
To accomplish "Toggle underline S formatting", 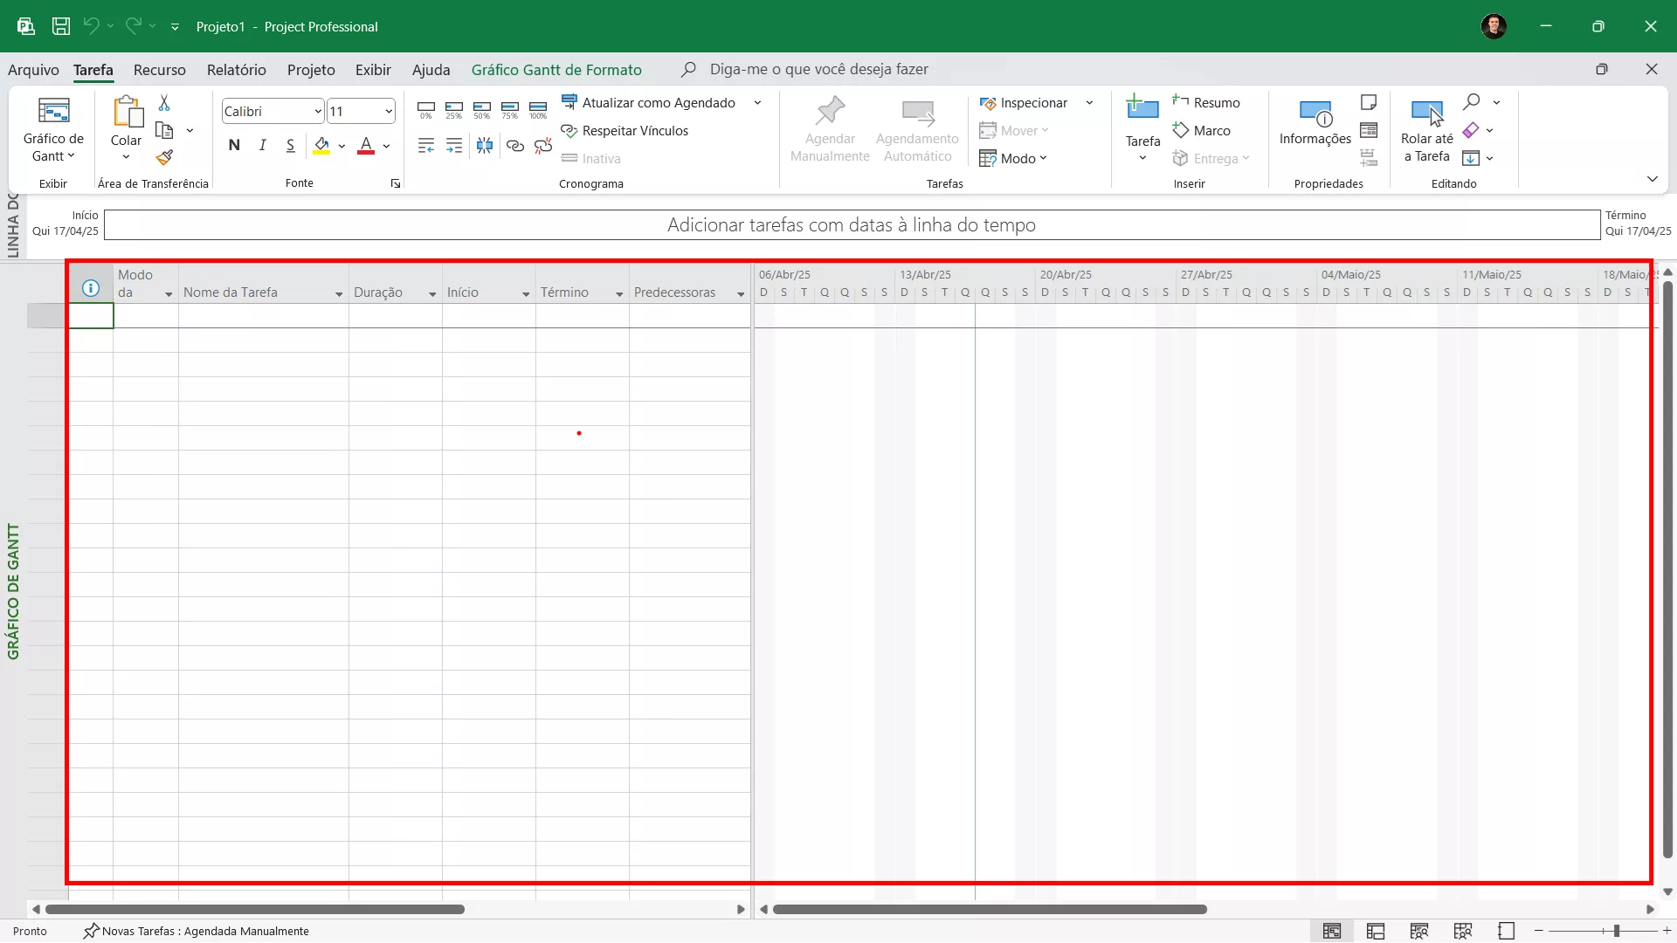I will pos(290,146).
